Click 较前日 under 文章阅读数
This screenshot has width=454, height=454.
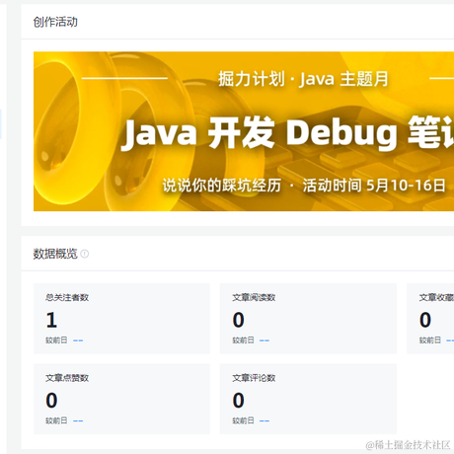tap(243, 340)
